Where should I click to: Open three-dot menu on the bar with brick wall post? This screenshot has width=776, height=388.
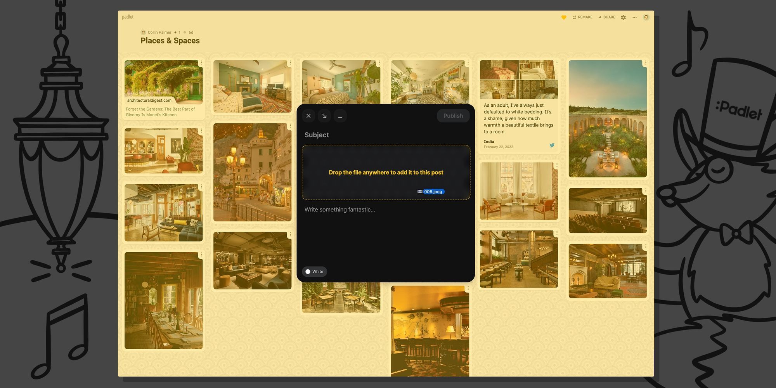tap(201, 131)
